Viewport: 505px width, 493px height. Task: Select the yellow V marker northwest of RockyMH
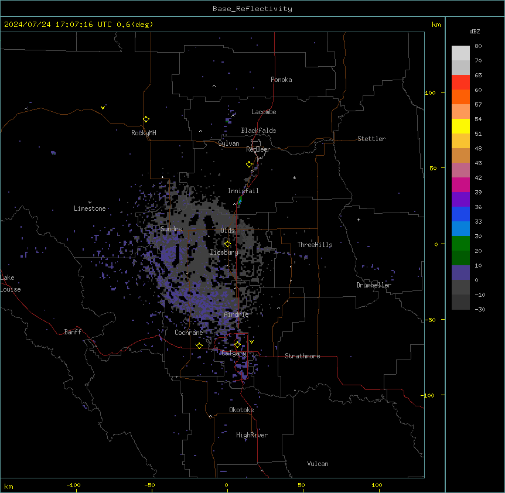point(103,108)
